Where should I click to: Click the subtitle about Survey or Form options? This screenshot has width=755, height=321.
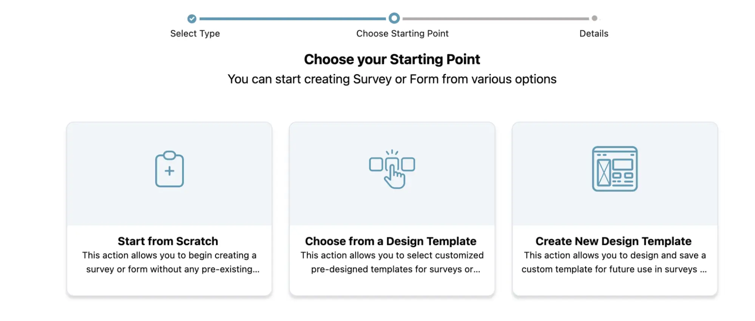pos(392,79)
